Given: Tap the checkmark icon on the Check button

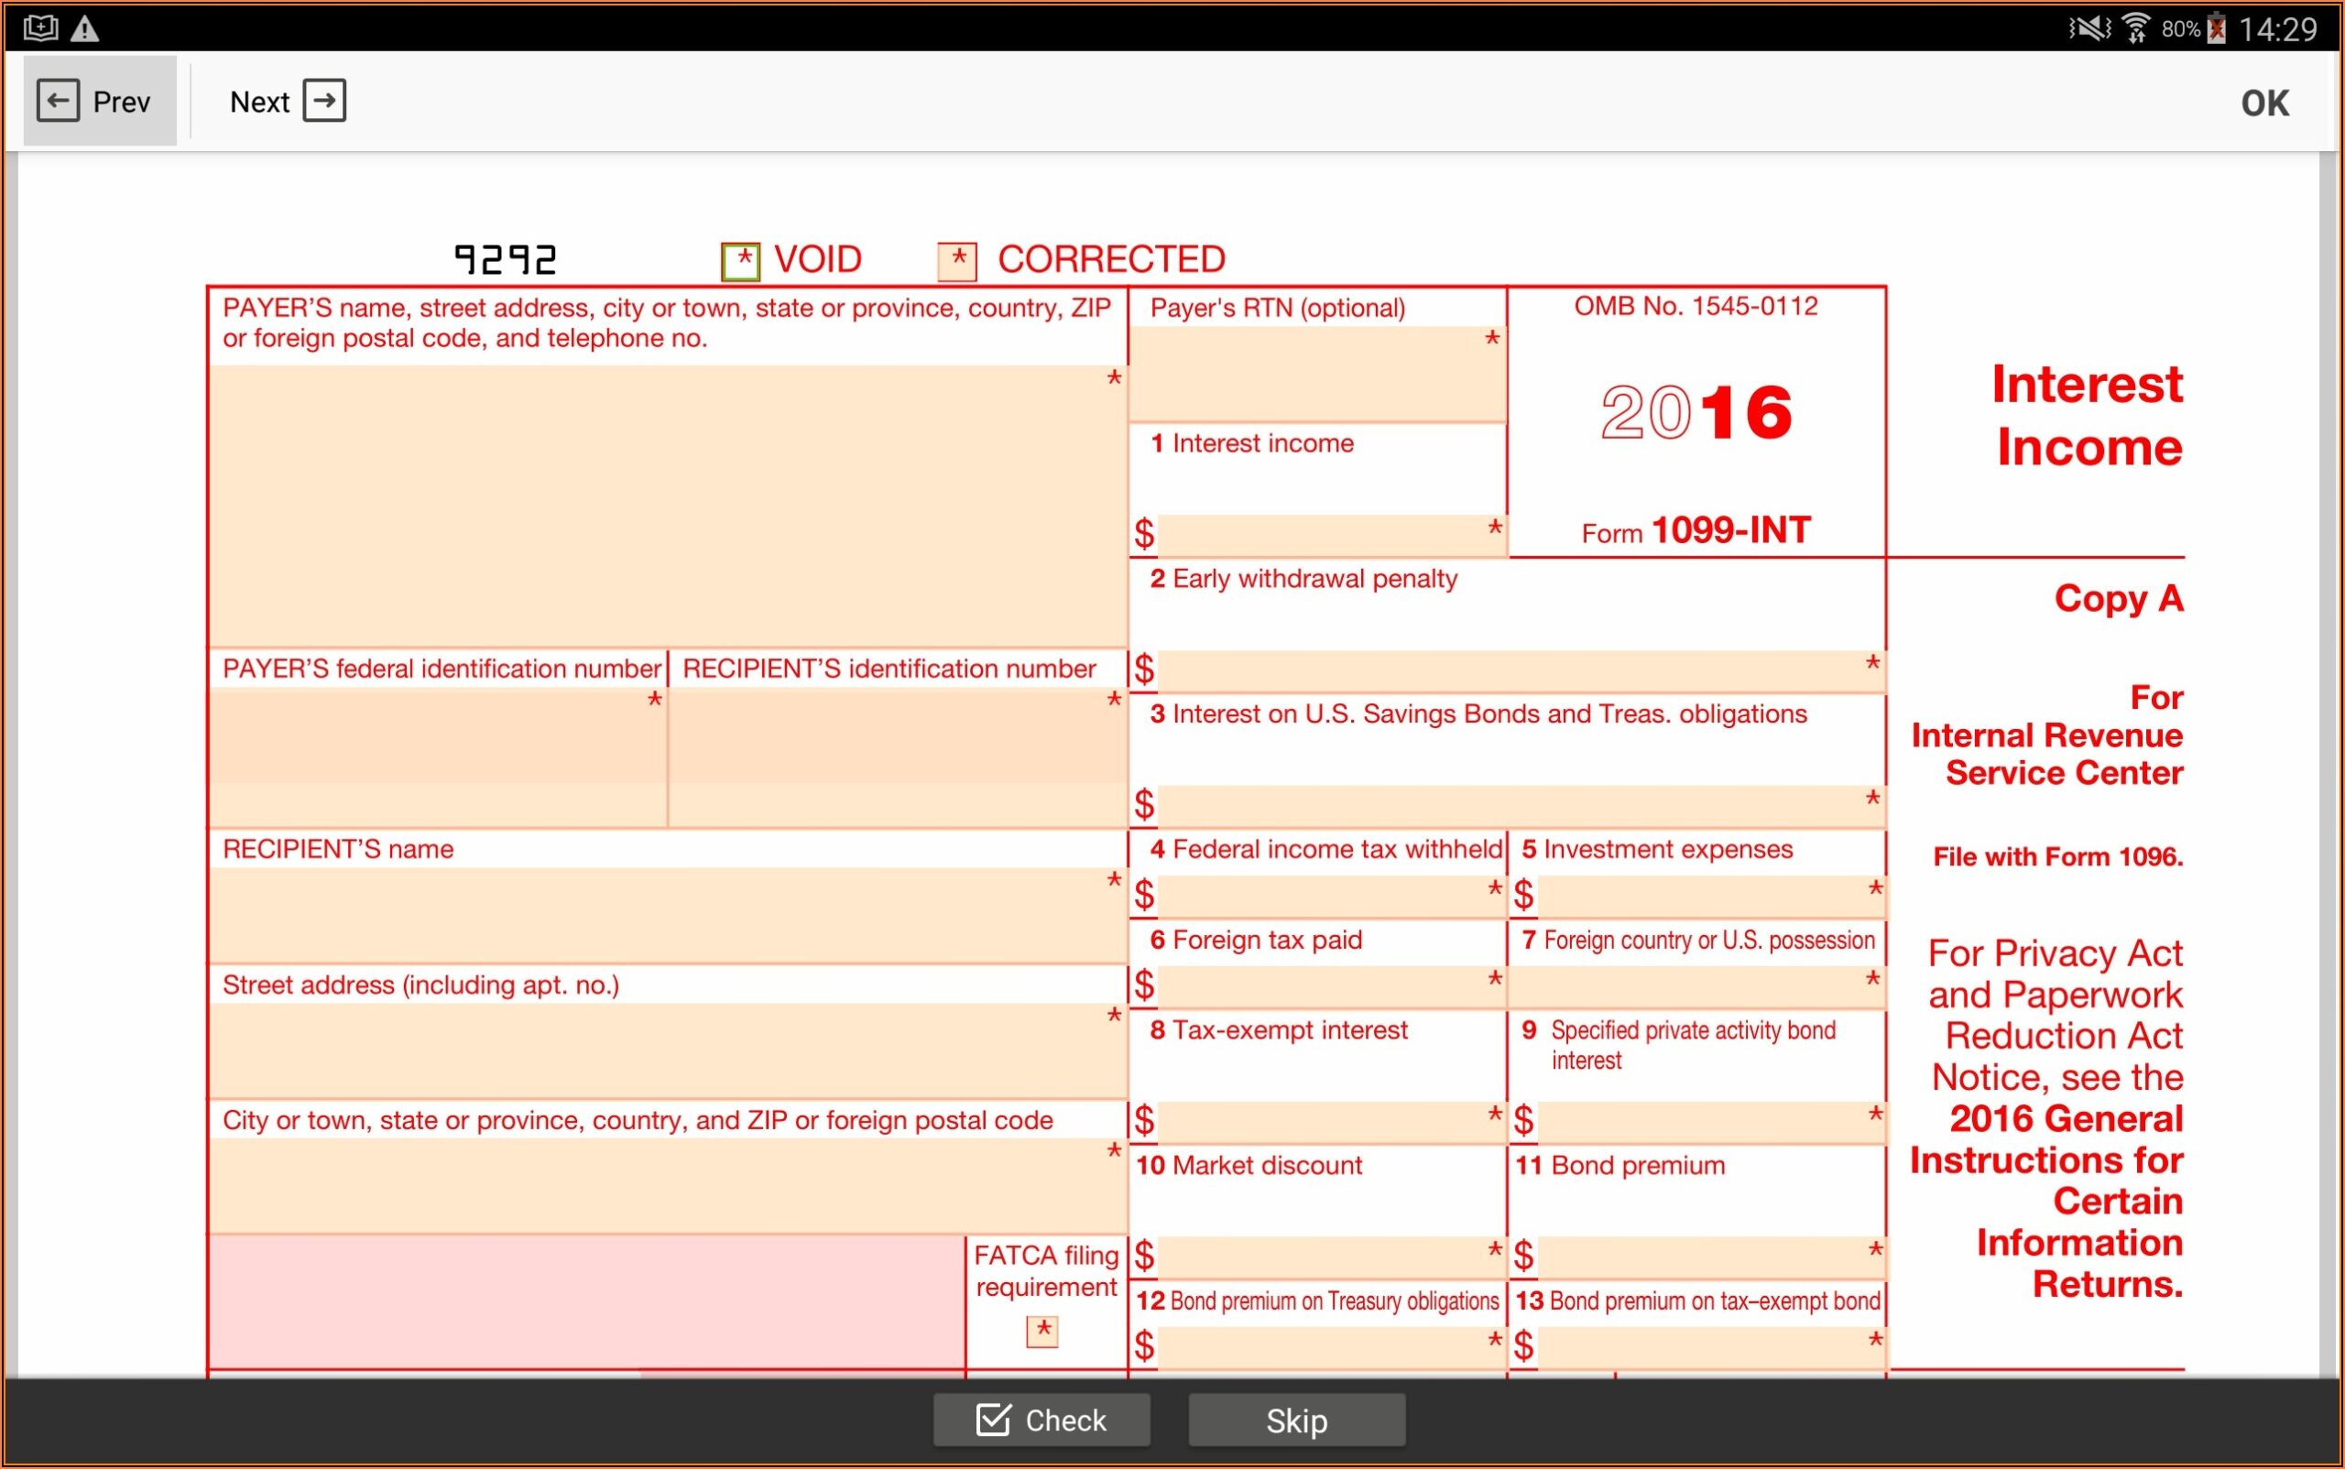Looking at the screenshot, I should pos(991,1420).
